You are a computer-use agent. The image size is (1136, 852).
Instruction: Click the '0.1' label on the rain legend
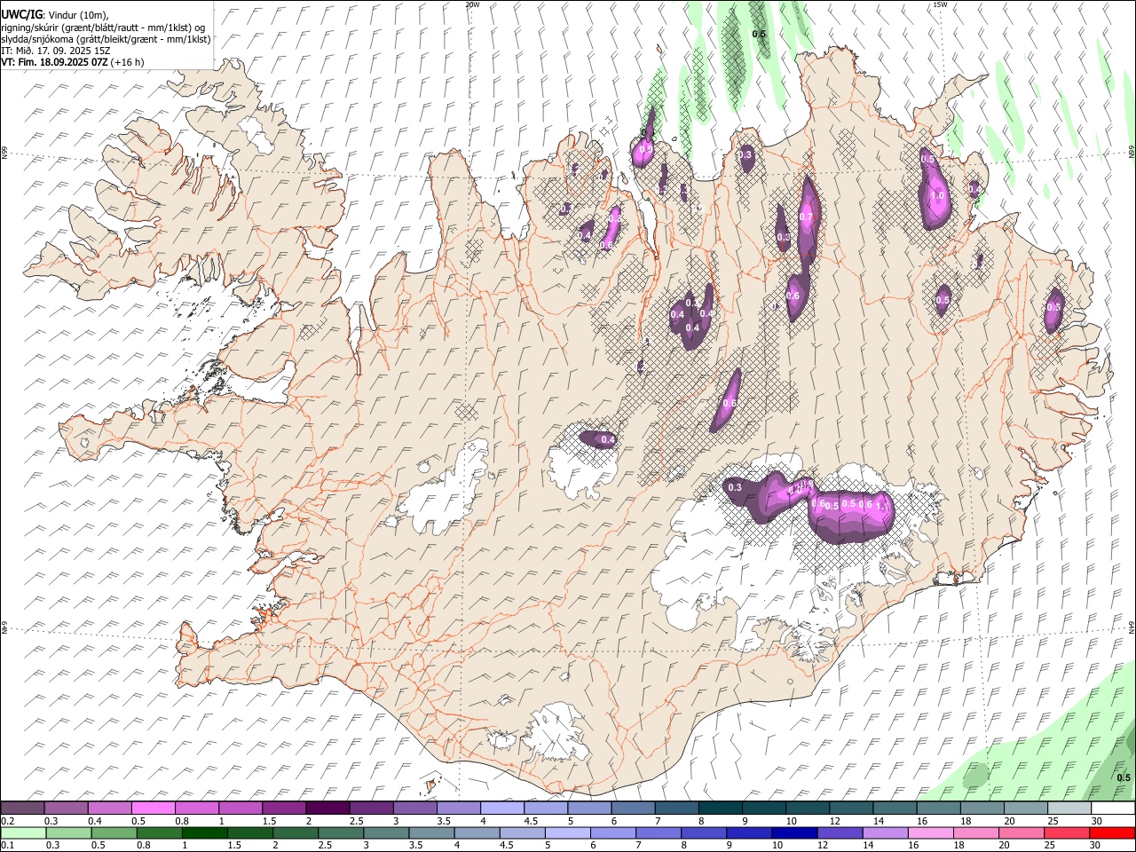pos(7,845)
